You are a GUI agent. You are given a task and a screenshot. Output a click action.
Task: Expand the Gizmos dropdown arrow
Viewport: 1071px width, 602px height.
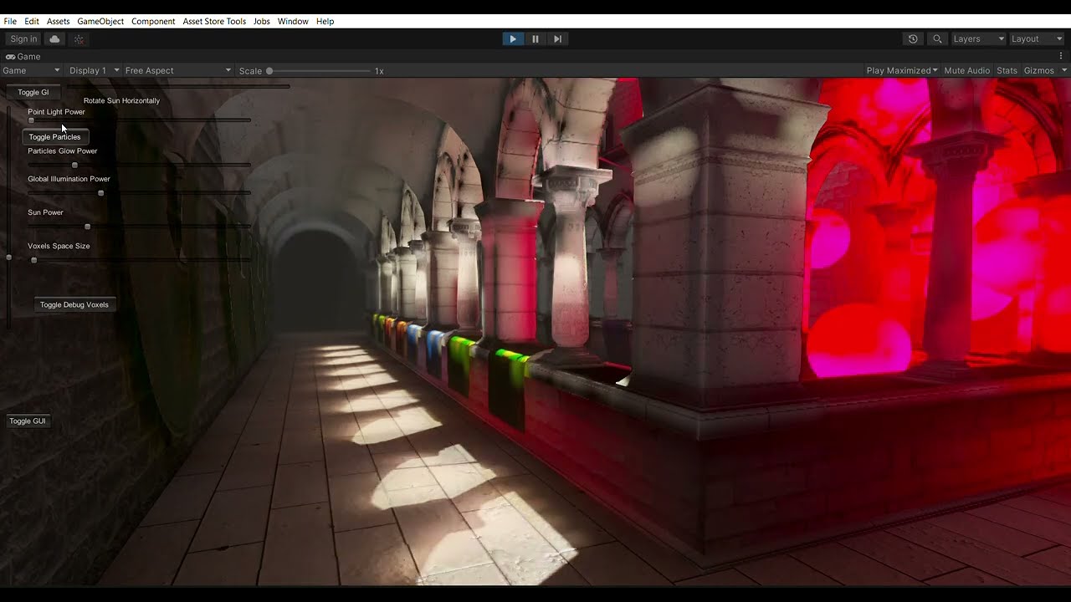(x=1064, y=70)
